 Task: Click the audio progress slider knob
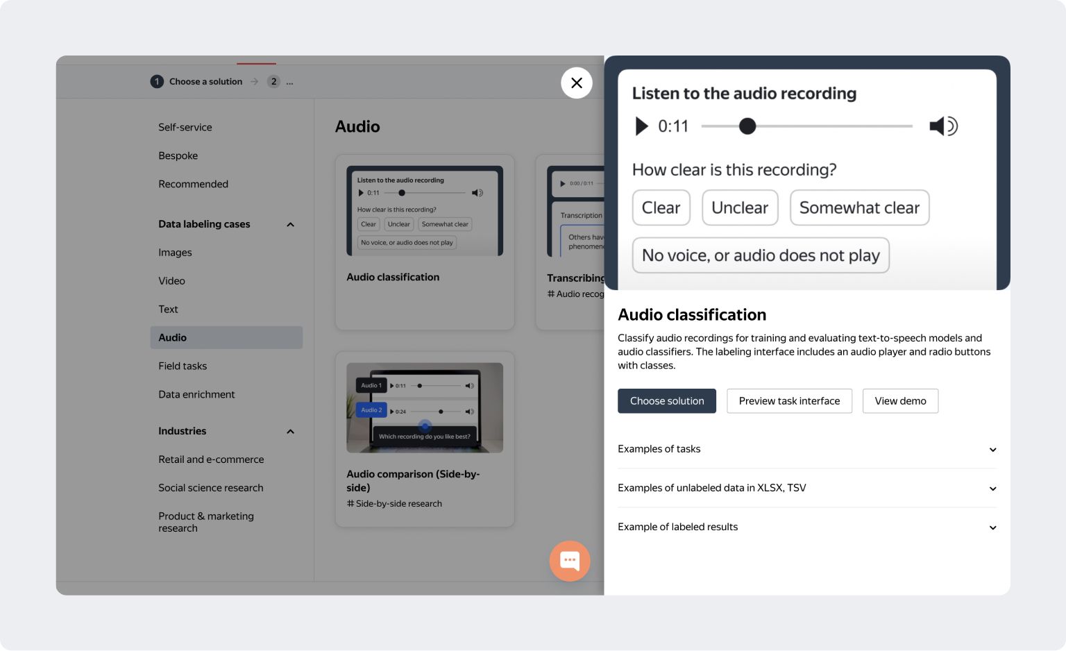[747, 126]
